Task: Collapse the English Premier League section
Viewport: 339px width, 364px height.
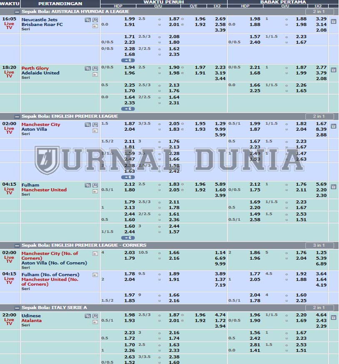Action: click(x=17, y=117)
